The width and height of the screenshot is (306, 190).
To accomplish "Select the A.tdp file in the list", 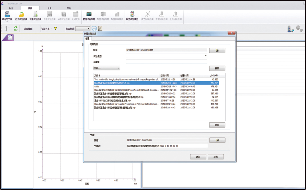I will (x=97, y=86).
